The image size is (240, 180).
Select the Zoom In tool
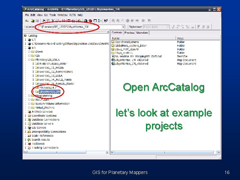[113, 21]
